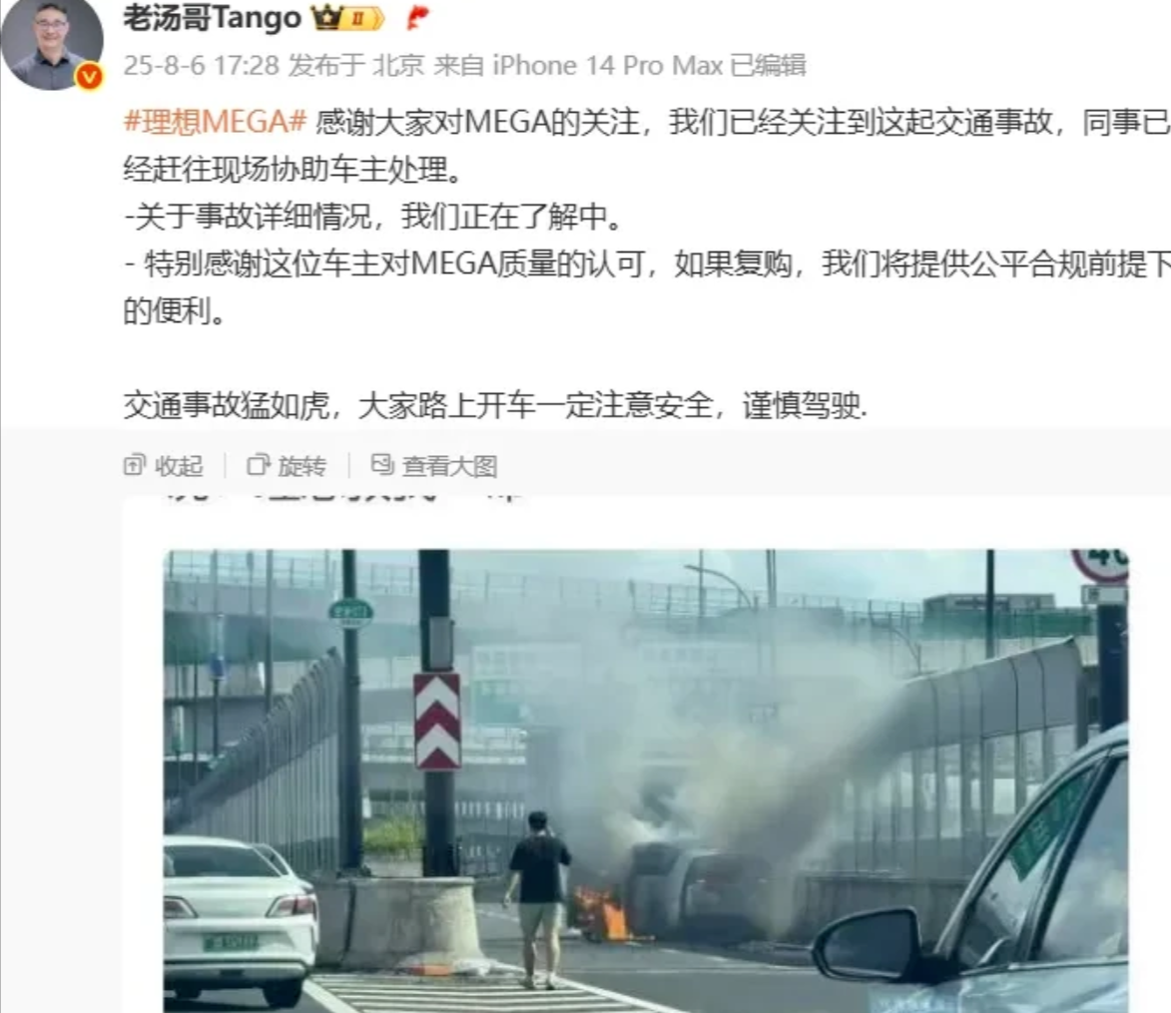Open the #理想MEGA# hashtag topic
The width and height of the screenshot is (1171, 1013).
tap(215, 122)
